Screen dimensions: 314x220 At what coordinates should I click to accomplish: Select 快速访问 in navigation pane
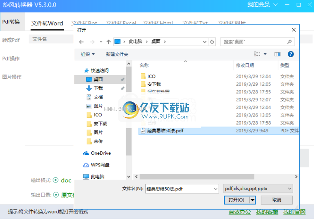tap(96, 71)
